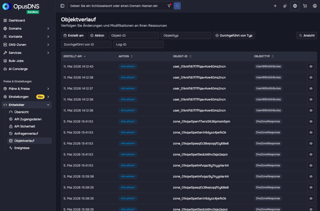The width and height of the screenshot is (320, 211).
Task: Open the language globe icon
Action: [295, 6]
